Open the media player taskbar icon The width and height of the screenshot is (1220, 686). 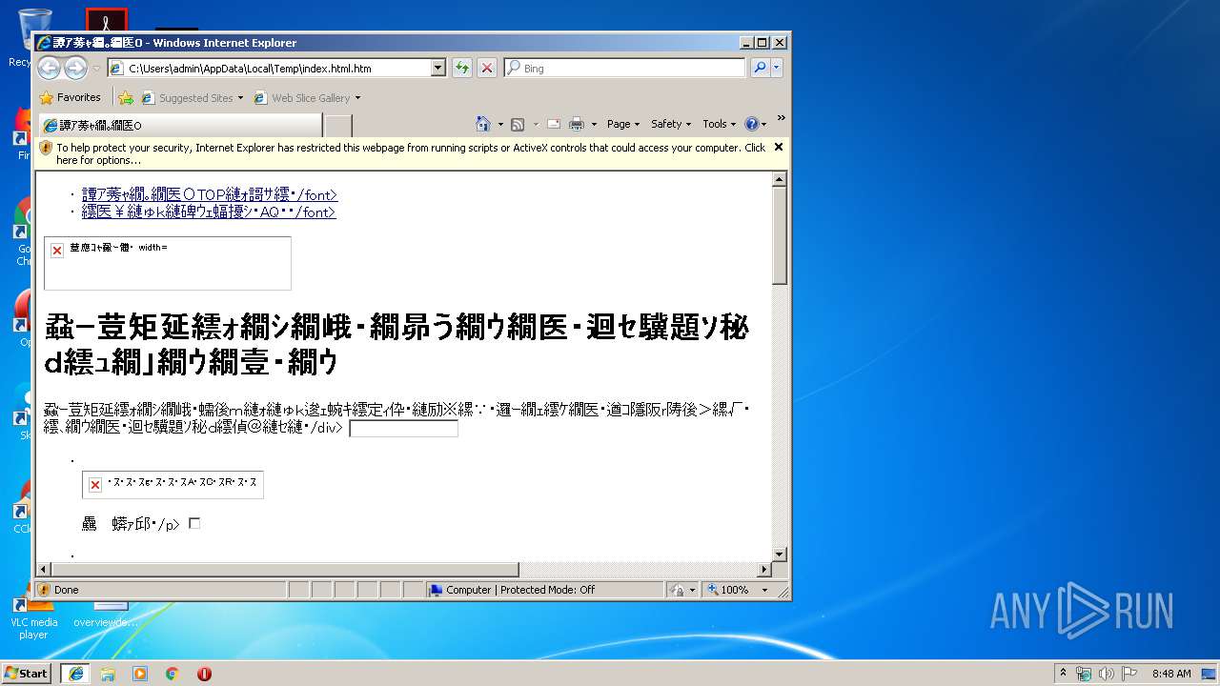click(x=140, y=674)
